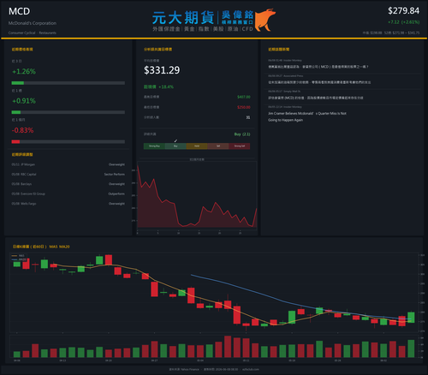428x375 pixels.
Task: Click the 05/11 JP Morgan rating row
Action: tap(68, 164)
